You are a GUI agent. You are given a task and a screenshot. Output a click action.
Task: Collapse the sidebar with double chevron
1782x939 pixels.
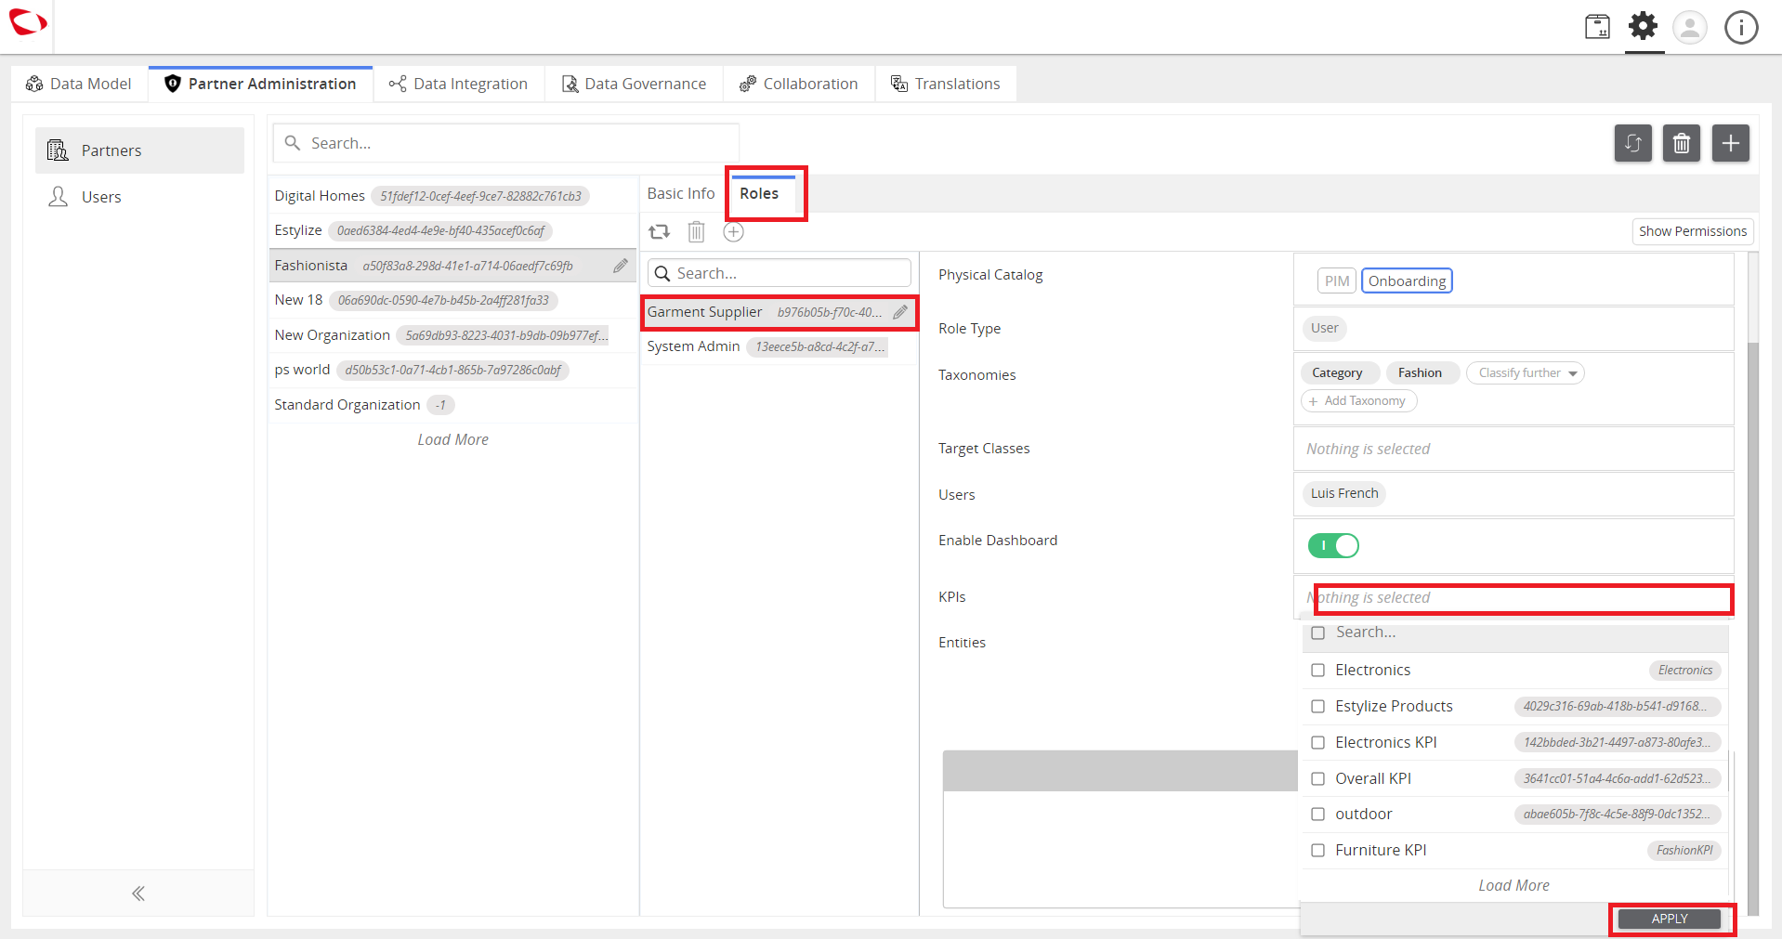coord(138,893)
